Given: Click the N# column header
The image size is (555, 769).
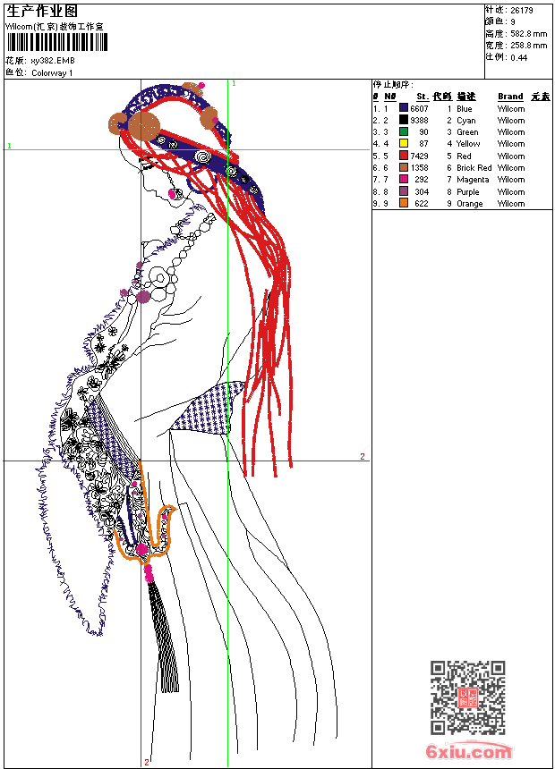Looking at the screenshot, I should [390, 97].
